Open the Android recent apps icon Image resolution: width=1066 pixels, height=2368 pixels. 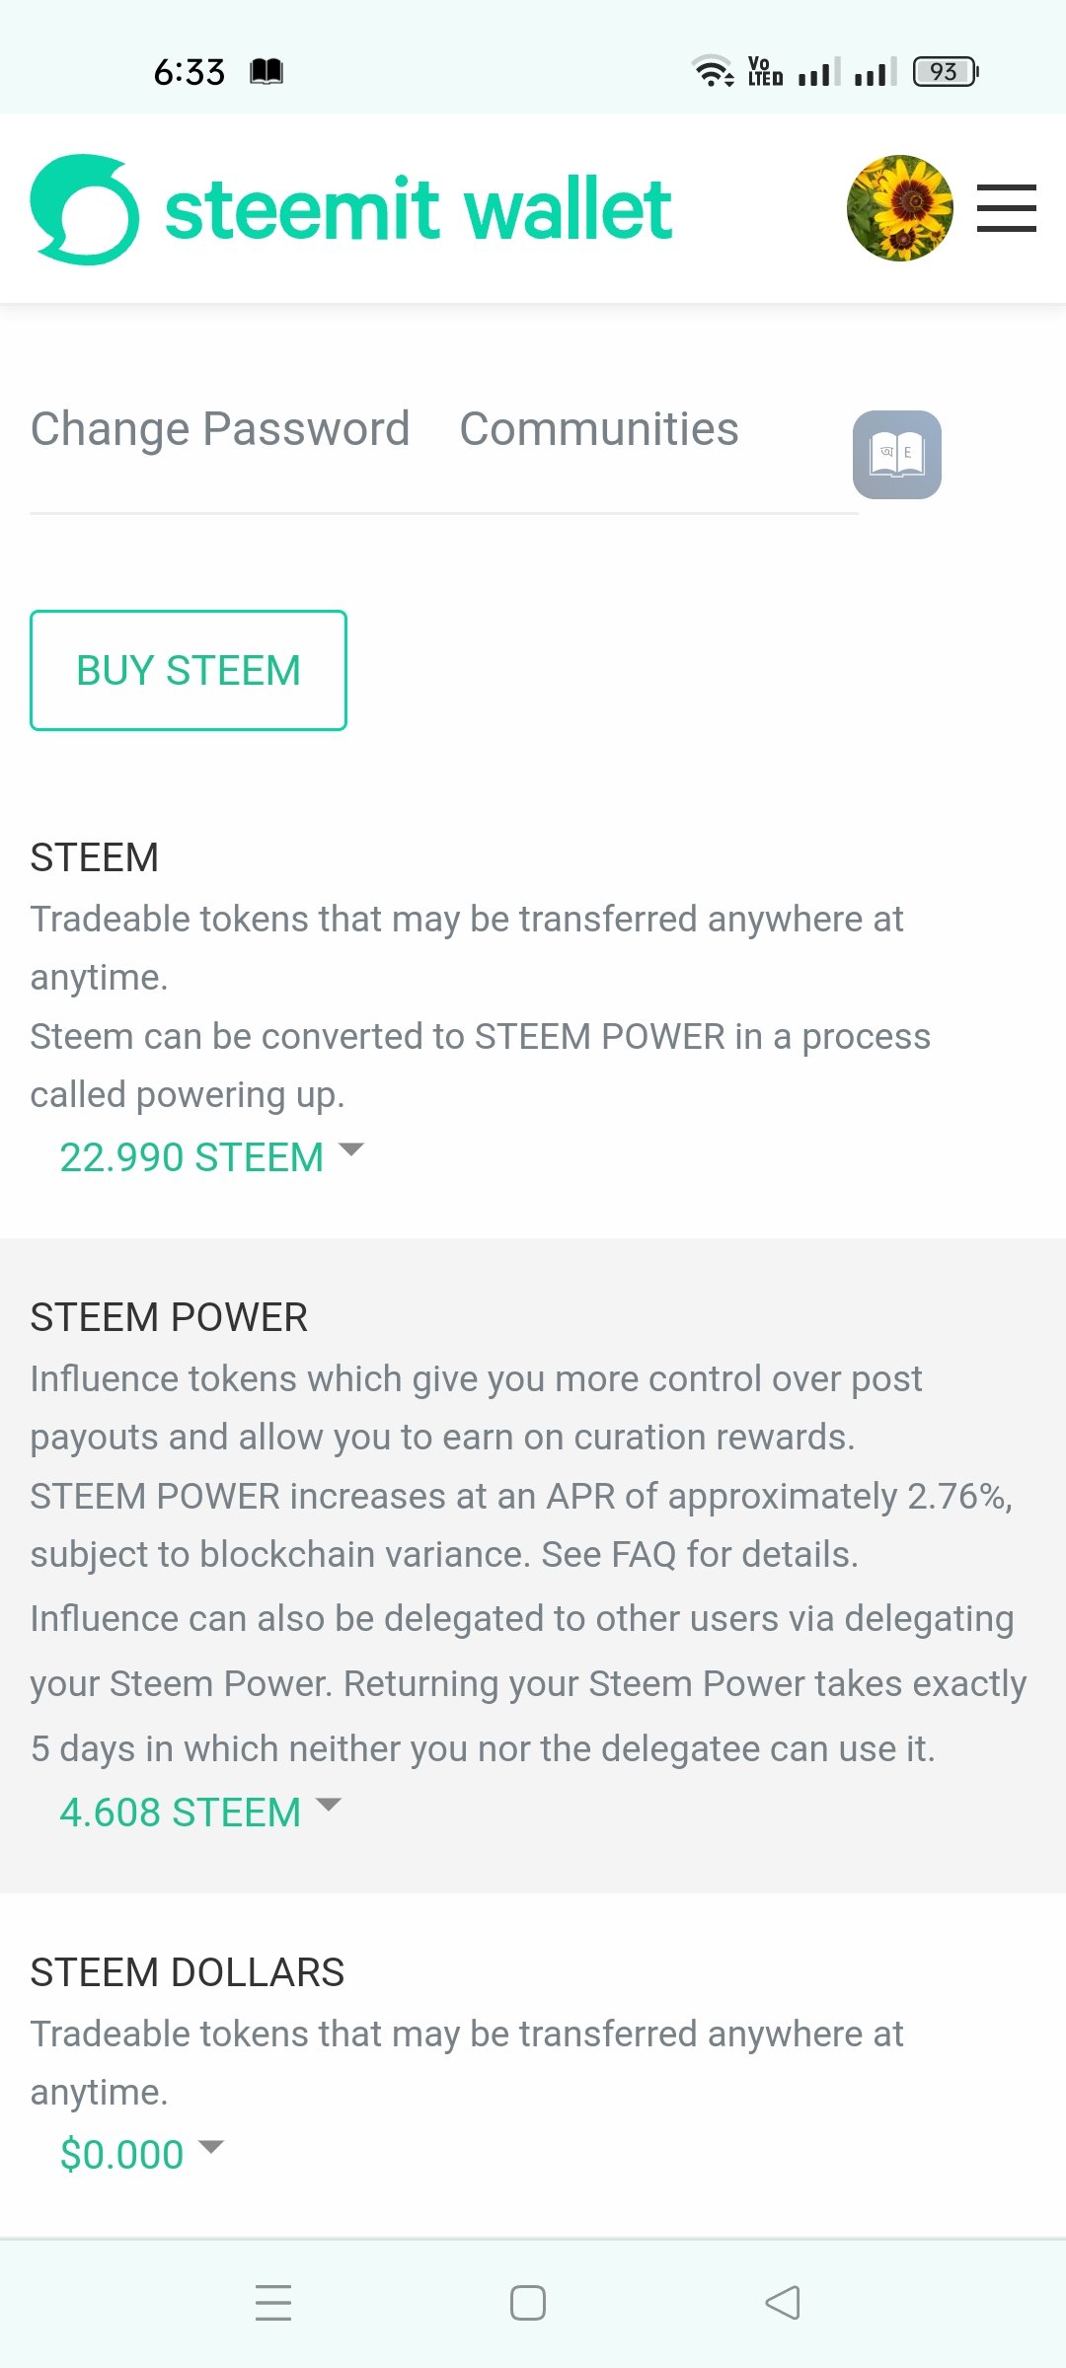coord(273,2303)
